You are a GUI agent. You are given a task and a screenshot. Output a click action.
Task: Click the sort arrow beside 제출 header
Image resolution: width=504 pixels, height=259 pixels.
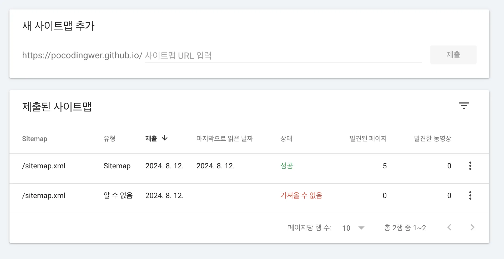(165, 138)
